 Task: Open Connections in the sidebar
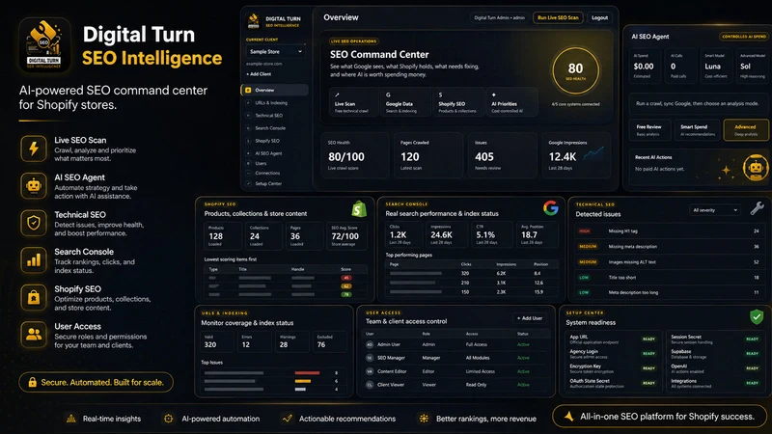275,174
